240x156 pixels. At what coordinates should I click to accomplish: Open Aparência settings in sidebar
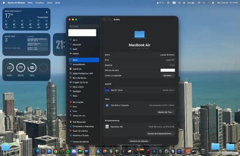coord(84,69)
